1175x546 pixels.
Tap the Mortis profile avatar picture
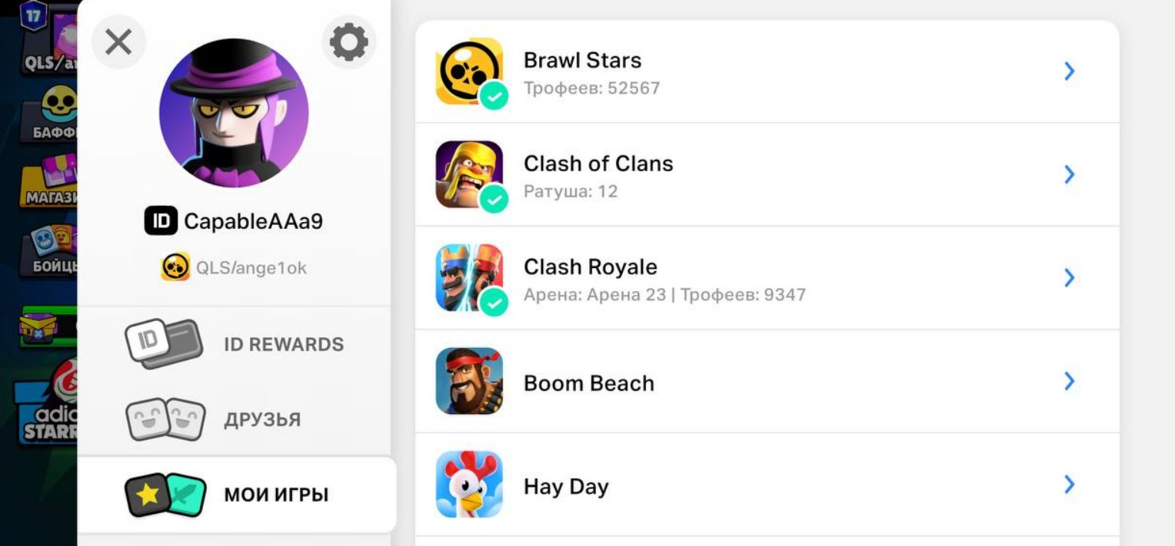point(234,113)
